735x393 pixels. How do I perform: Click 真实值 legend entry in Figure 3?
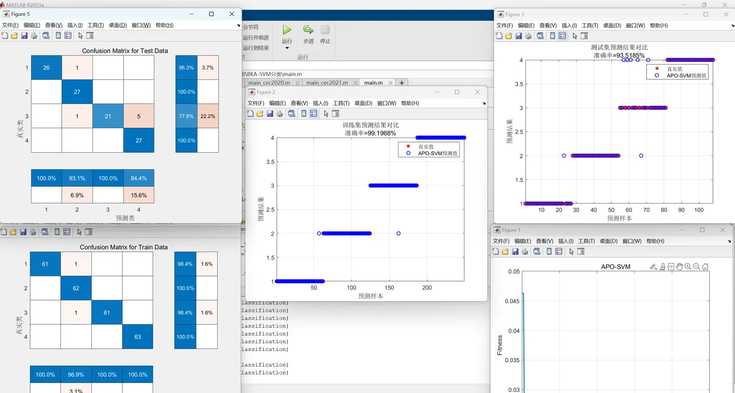click(675, 69)
